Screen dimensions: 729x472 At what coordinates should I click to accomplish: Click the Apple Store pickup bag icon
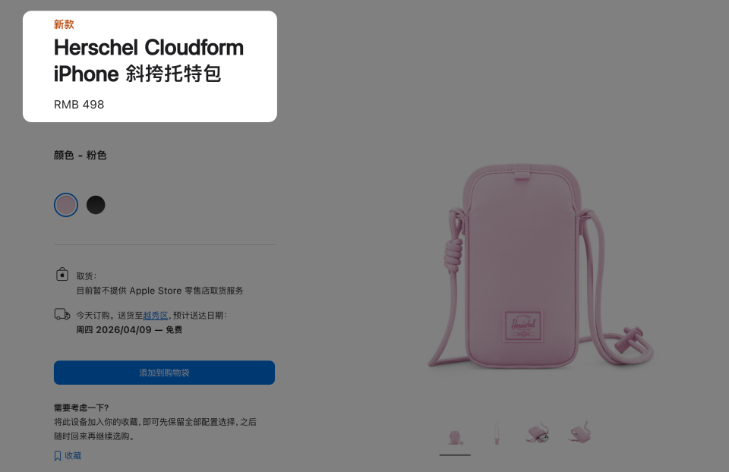[62, 275]
